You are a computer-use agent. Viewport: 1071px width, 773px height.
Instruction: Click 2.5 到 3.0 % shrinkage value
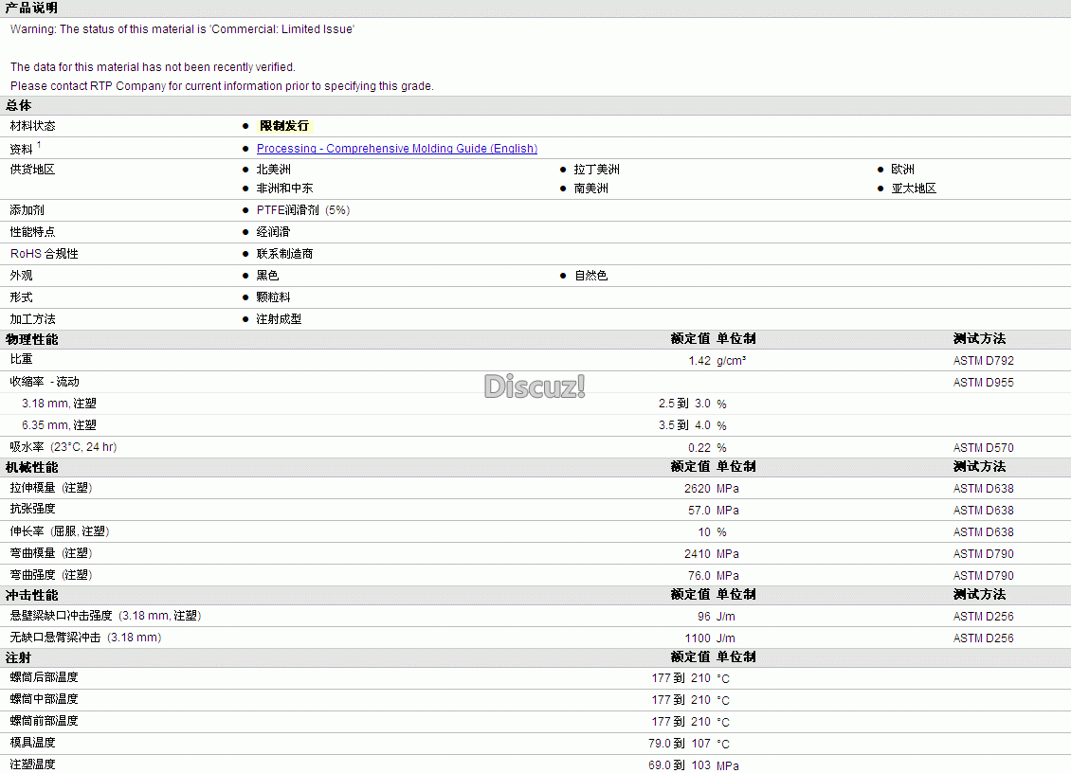tap(692, 404)
